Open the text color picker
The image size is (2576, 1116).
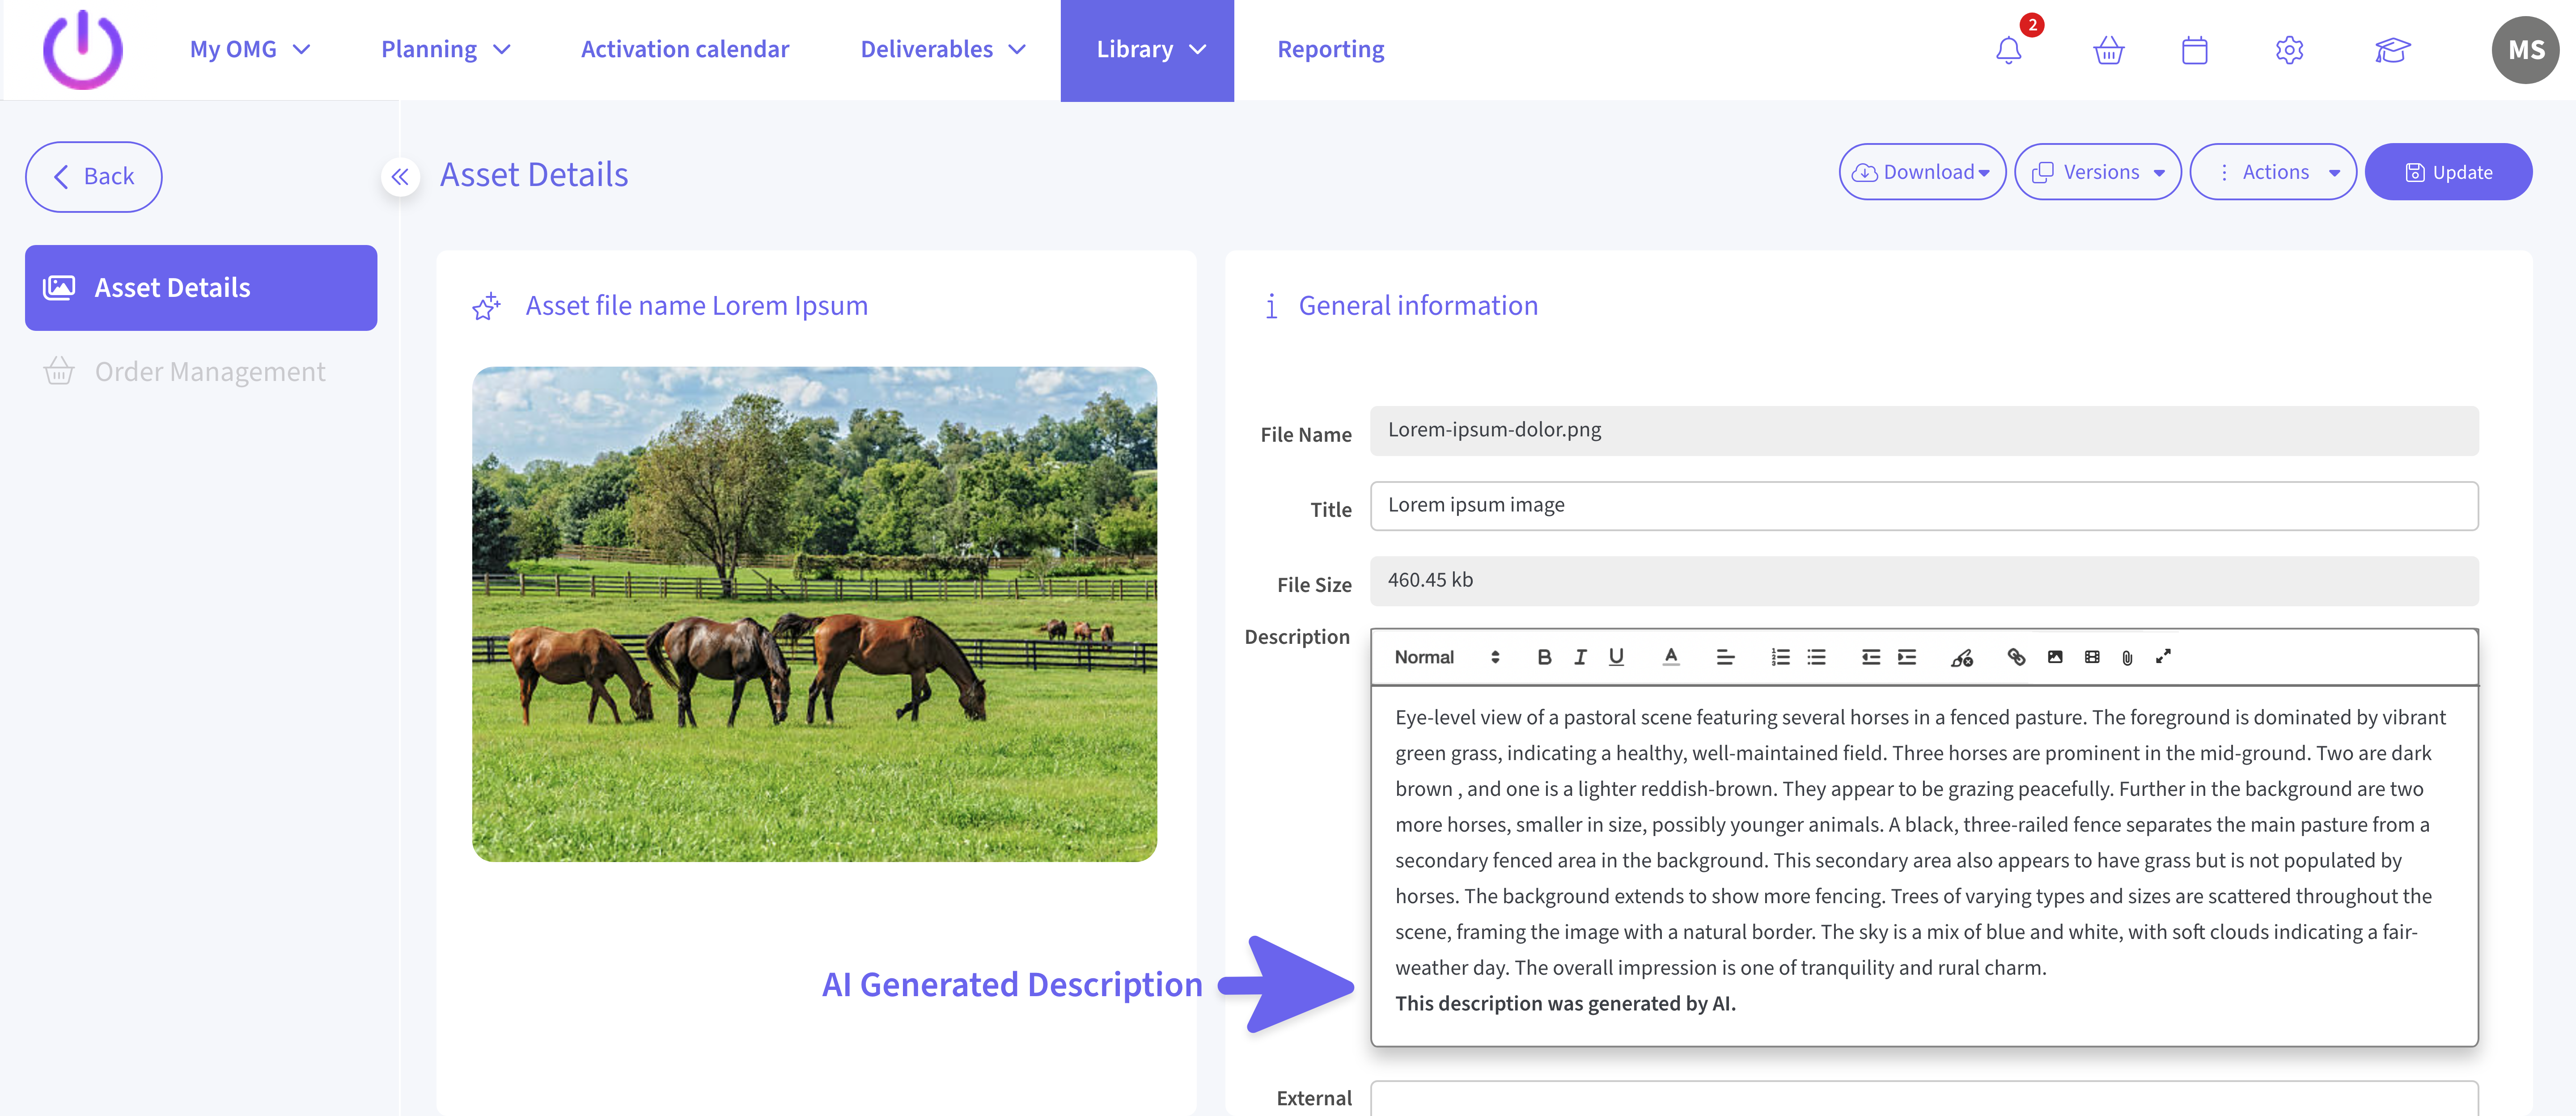pos(1670,657)
